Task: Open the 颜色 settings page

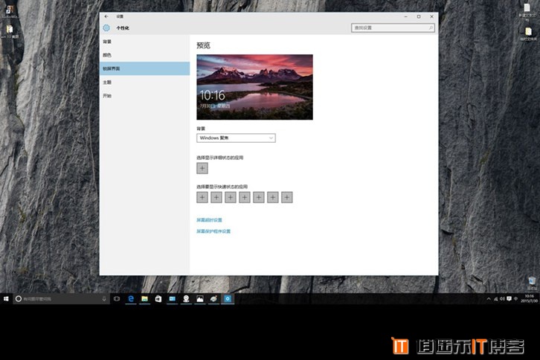Action: click(144, 55)
